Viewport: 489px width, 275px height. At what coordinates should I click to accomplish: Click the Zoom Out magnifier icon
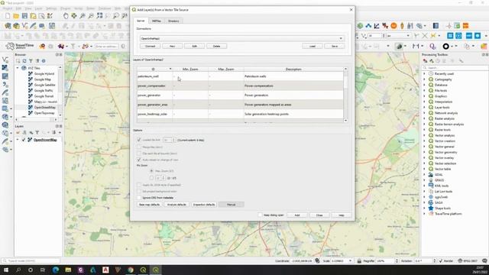(91, 15)
